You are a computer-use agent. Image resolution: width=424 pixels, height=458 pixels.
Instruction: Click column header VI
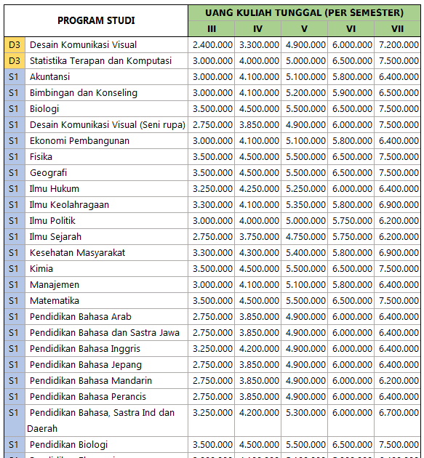pos(351,28)
